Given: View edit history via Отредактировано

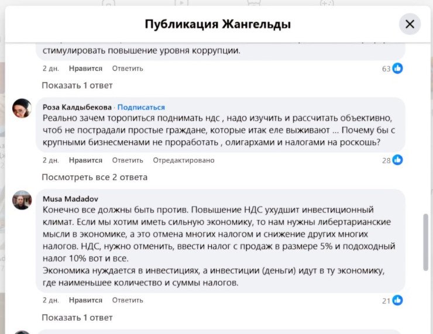Looking at the screenshot, I should (184, 160).
